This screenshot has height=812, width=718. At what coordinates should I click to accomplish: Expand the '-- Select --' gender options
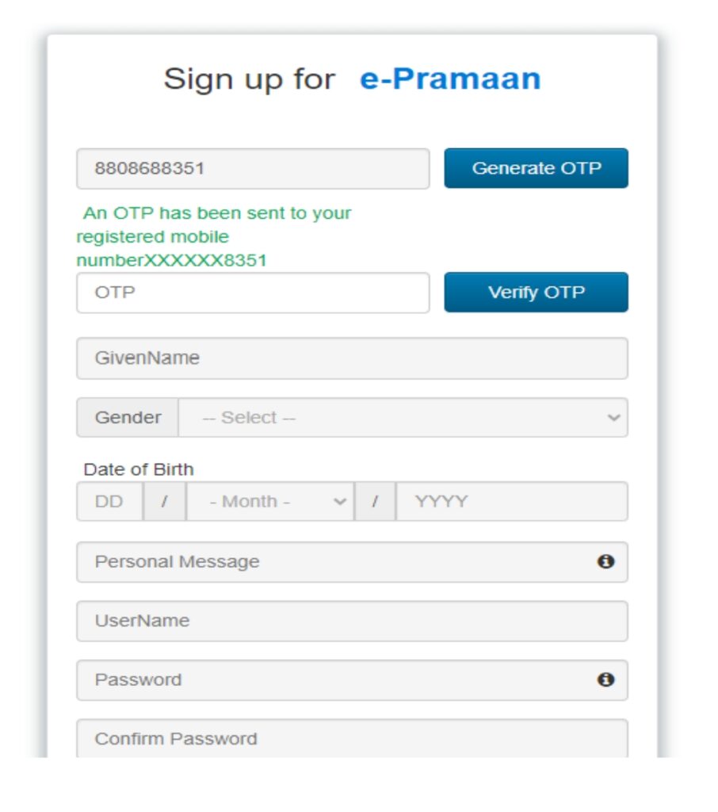pos(396,417)
